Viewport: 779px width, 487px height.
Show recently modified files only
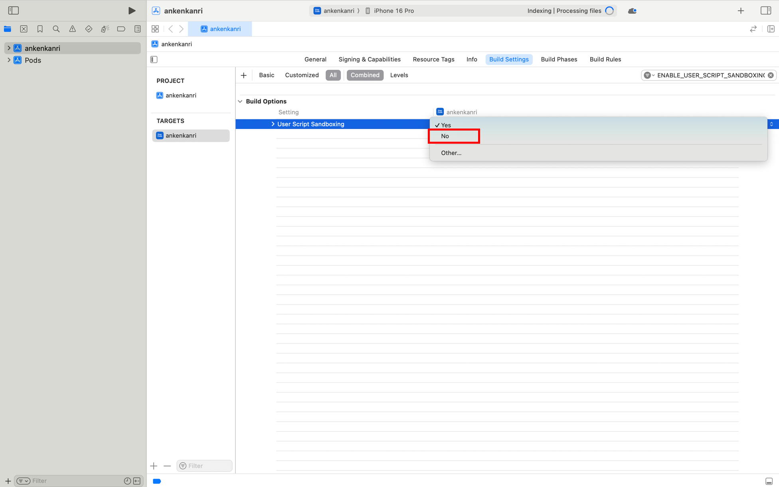tap(127, 481)
